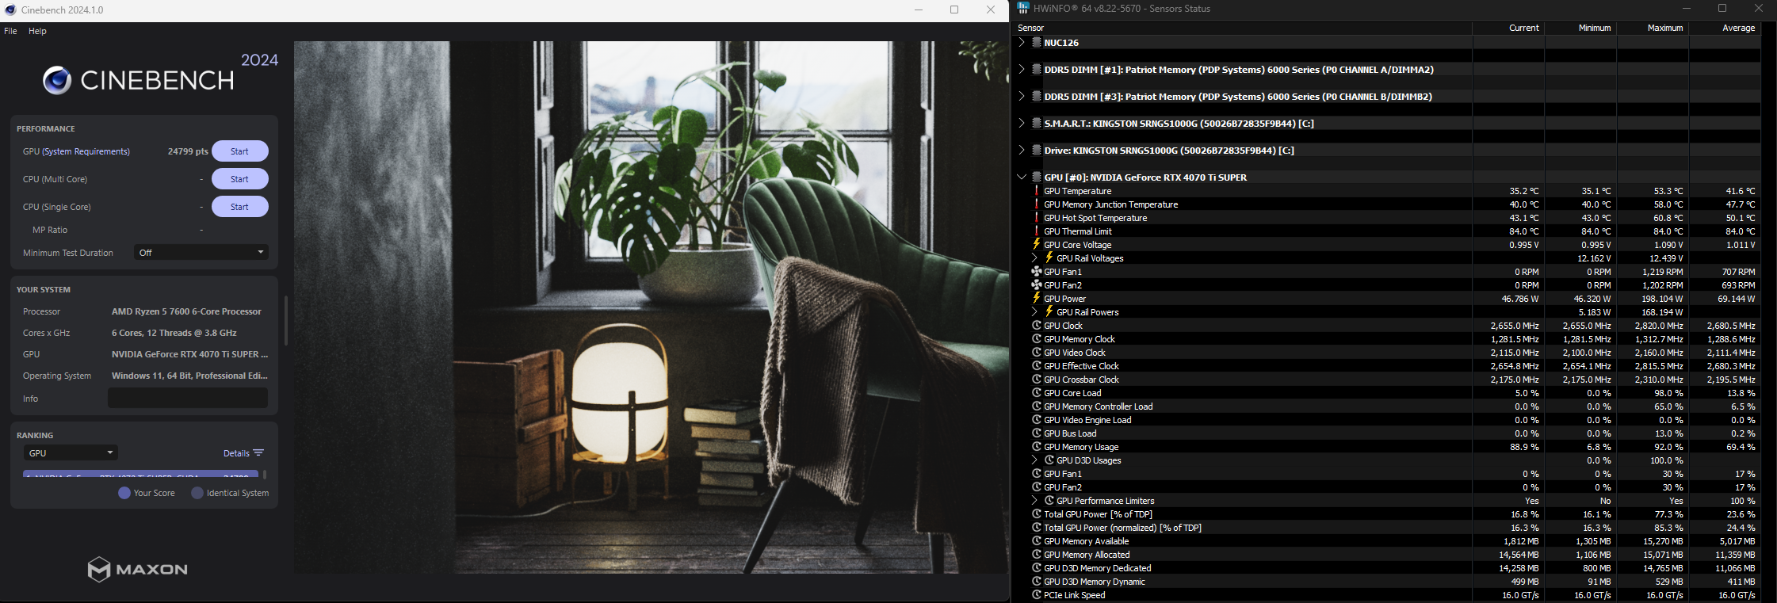Click the Info text field
This screenshot has height=603, width=1777.
pos(188,398)
